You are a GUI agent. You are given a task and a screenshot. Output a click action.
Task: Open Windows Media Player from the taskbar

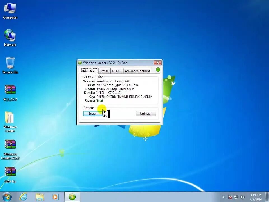pyautogui.click(x=55, y=197)
